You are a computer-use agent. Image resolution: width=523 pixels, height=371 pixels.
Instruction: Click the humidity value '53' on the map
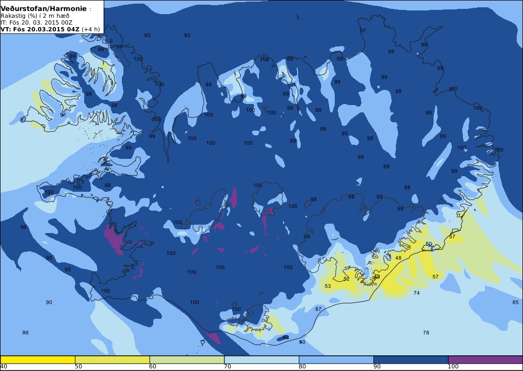[328, 286]
